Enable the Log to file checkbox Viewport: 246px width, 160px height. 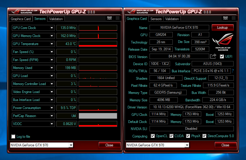13,137
